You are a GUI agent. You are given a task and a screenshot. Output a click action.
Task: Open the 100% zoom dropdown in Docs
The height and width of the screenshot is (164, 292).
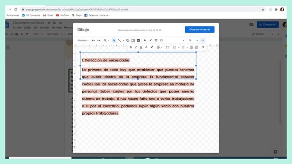(x=38, y=34)
